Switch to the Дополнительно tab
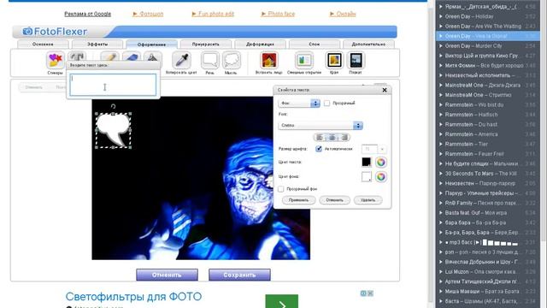Screen dimensions: 547x308 368,44
